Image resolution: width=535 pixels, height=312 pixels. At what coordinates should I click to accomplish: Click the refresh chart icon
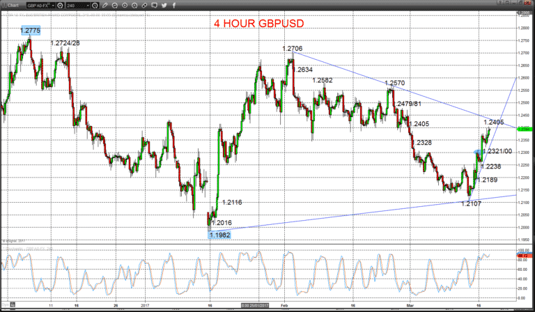coord(115,6)
